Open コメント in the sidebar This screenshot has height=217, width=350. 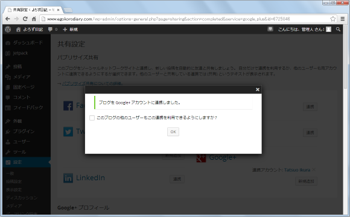[x=27, y=97]
